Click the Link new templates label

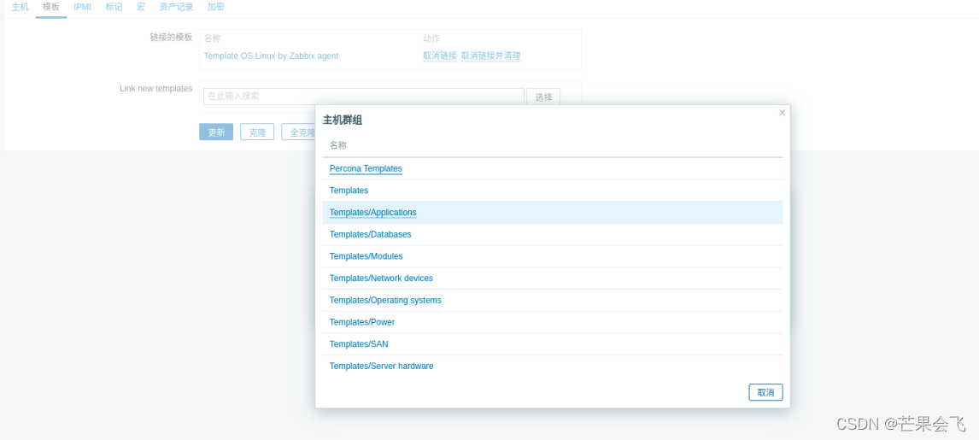(156, 89)
